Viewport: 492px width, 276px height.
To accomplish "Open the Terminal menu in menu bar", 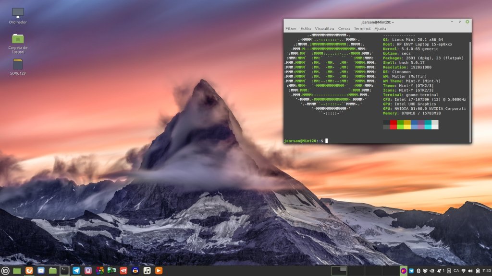I will [362, 29].
